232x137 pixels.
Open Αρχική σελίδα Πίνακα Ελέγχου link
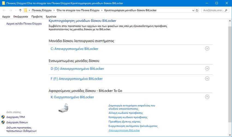24,24
